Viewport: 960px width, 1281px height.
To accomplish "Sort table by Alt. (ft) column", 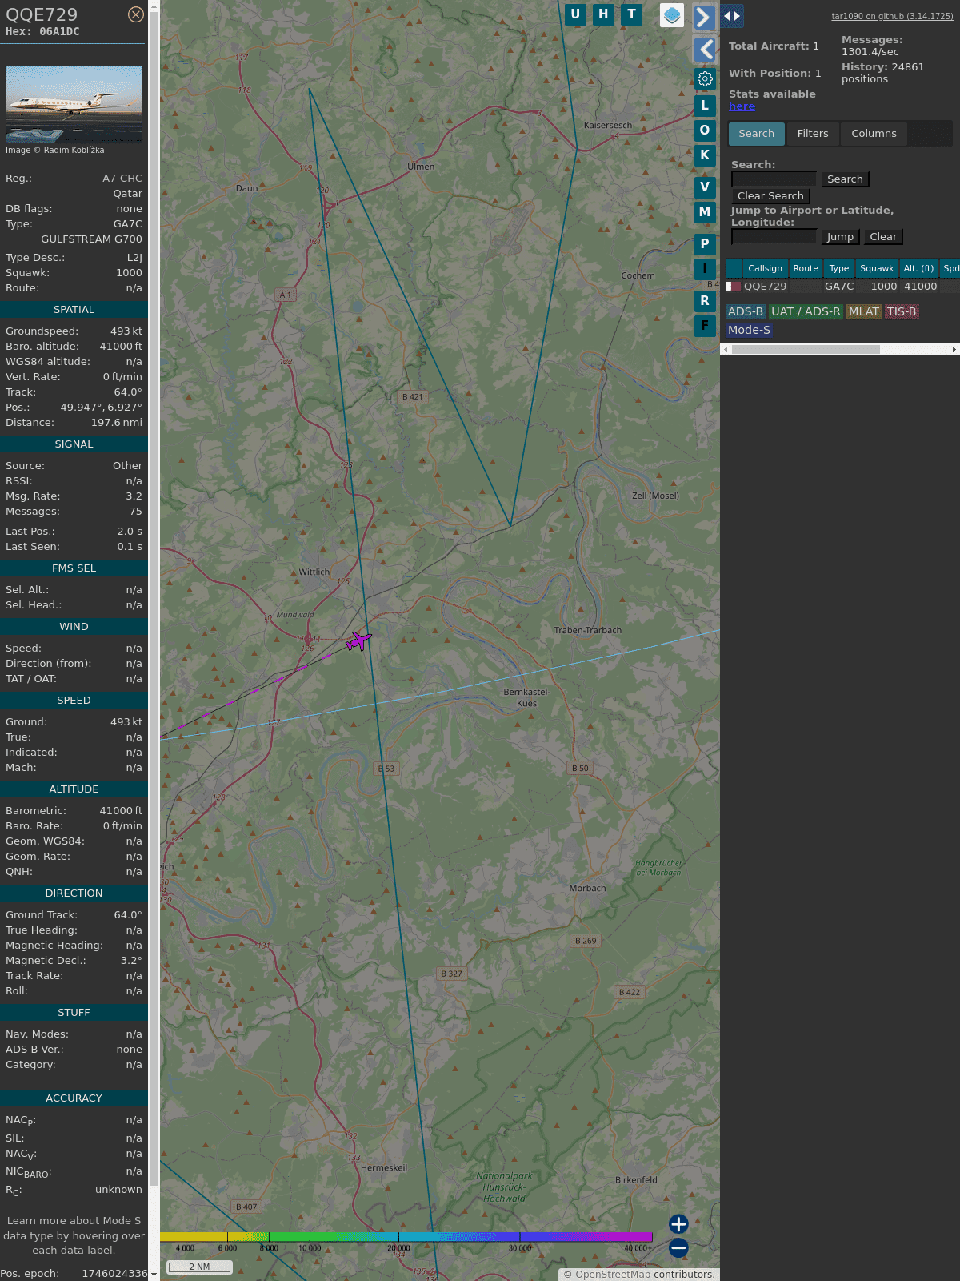I will [x=919, y=268].
